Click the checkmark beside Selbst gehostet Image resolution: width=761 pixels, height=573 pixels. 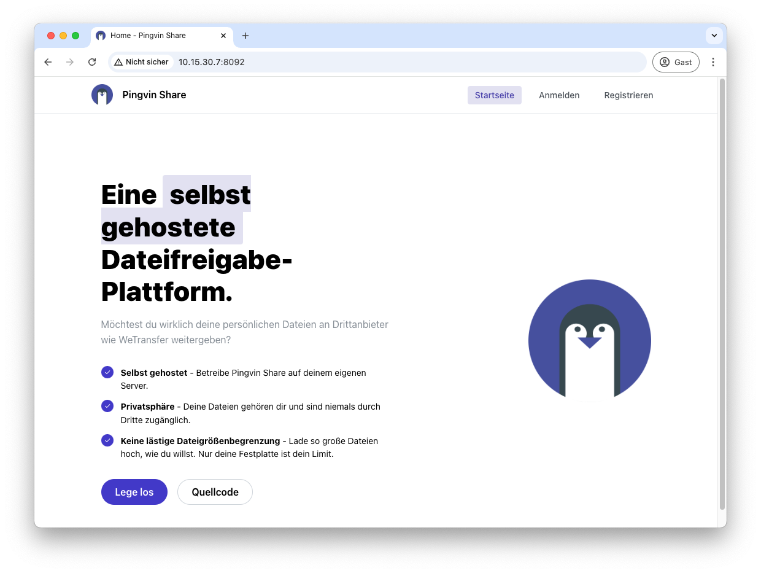tap(107, 372)
